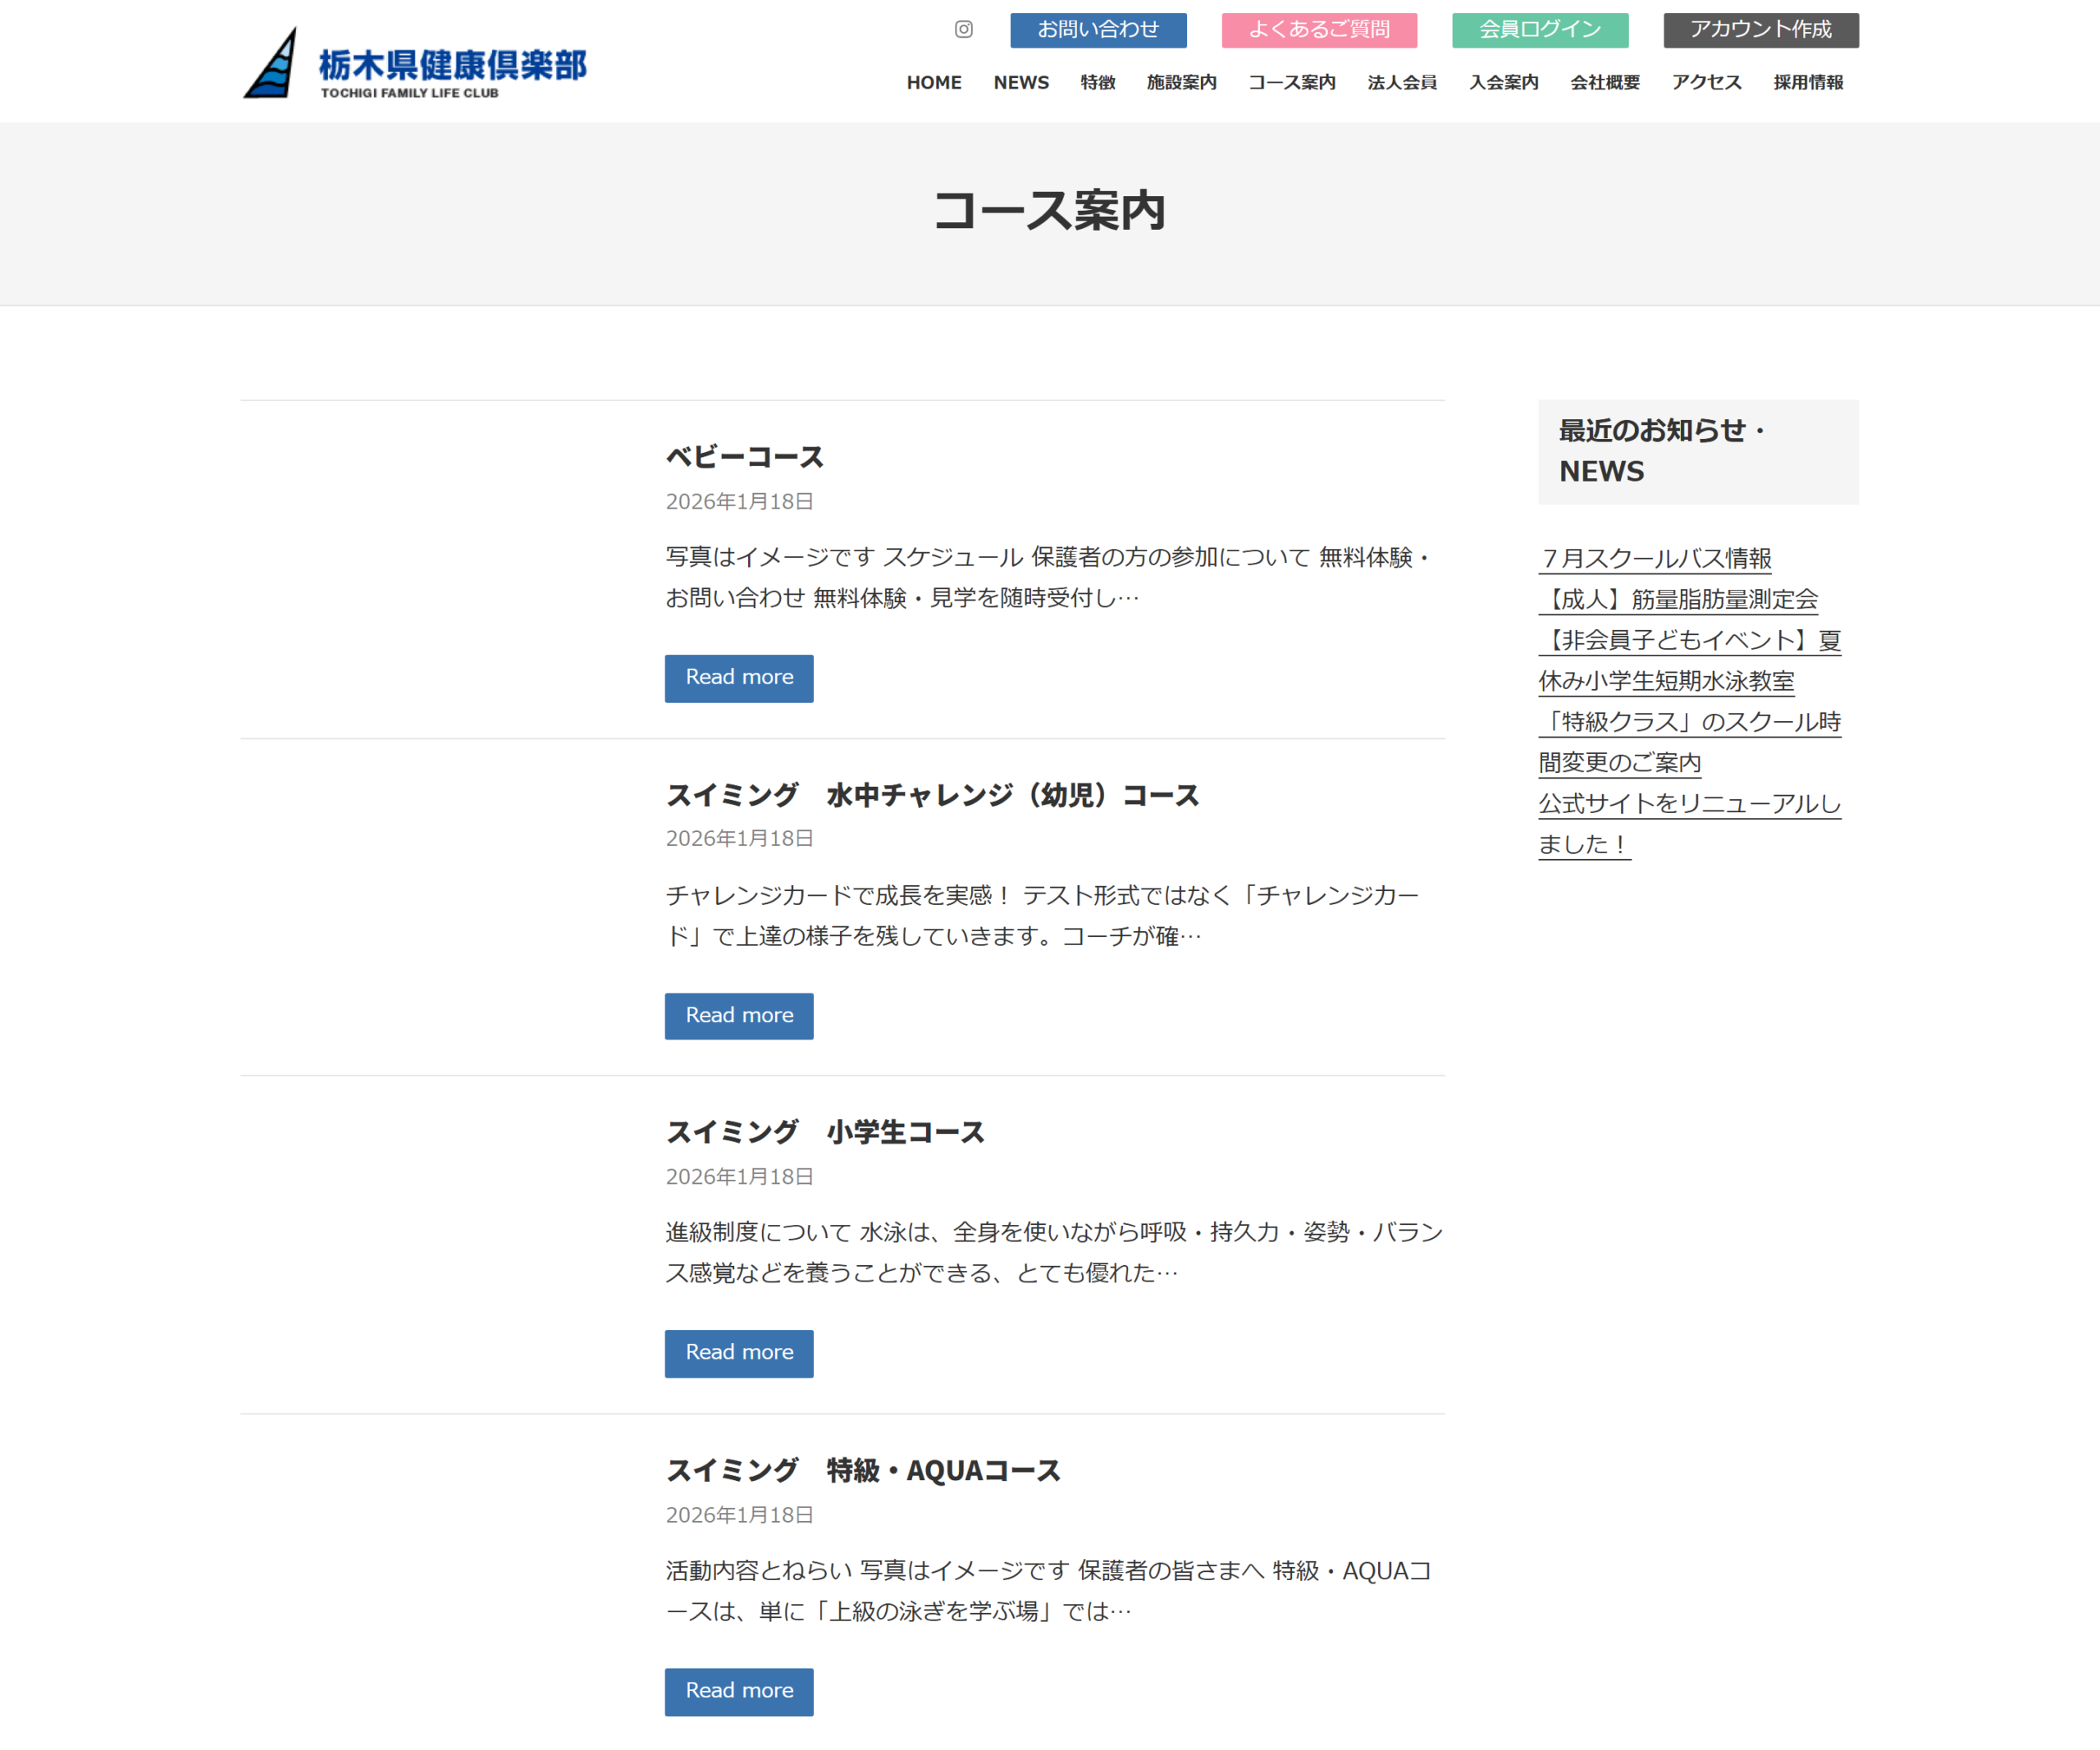Open ７月スクールバス情報 news link
Screen dimensions: 2100x1750
(1656, 559)
